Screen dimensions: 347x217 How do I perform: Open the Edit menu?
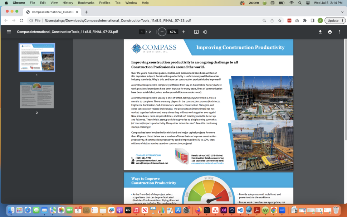point(43,3)
